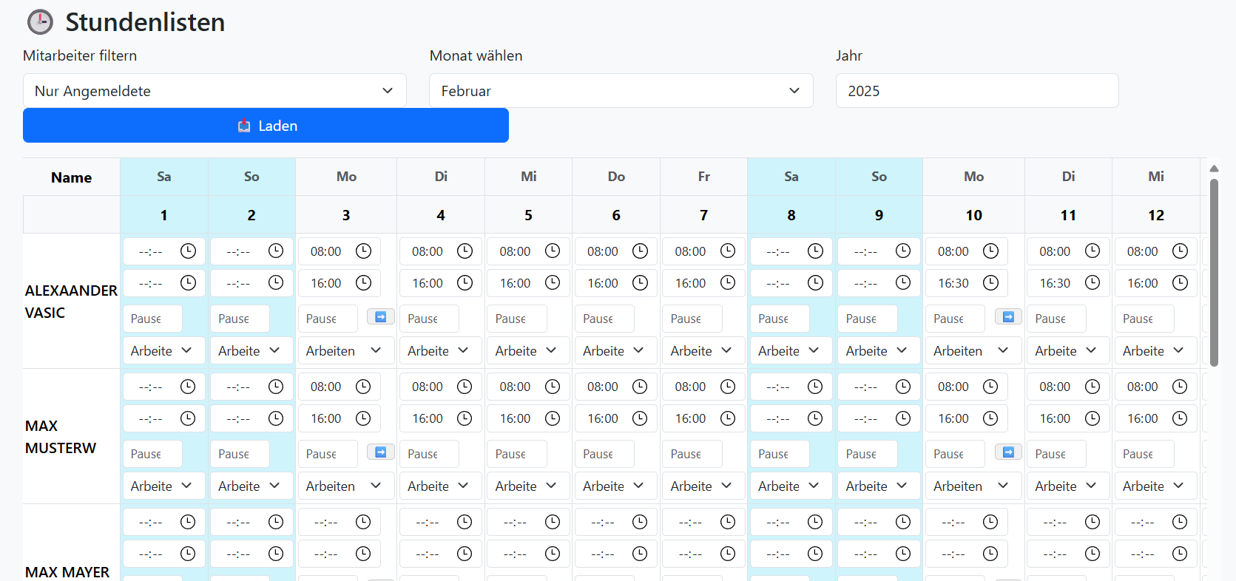Open Arbeiten dropdown for Alexaander Vasic day 1

[162, 351]
